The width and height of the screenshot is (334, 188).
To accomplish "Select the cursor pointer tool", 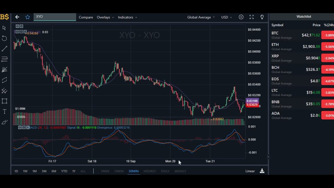I will [4, 28].
